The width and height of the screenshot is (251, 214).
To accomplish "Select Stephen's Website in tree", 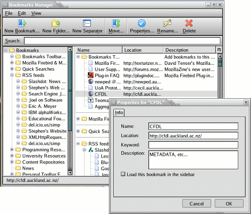I will pyautogui.click(x=47, y=131).
